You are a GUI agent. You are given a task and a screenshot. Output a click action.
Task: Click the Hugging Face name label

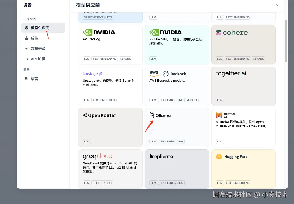click(x=236, y=157)
